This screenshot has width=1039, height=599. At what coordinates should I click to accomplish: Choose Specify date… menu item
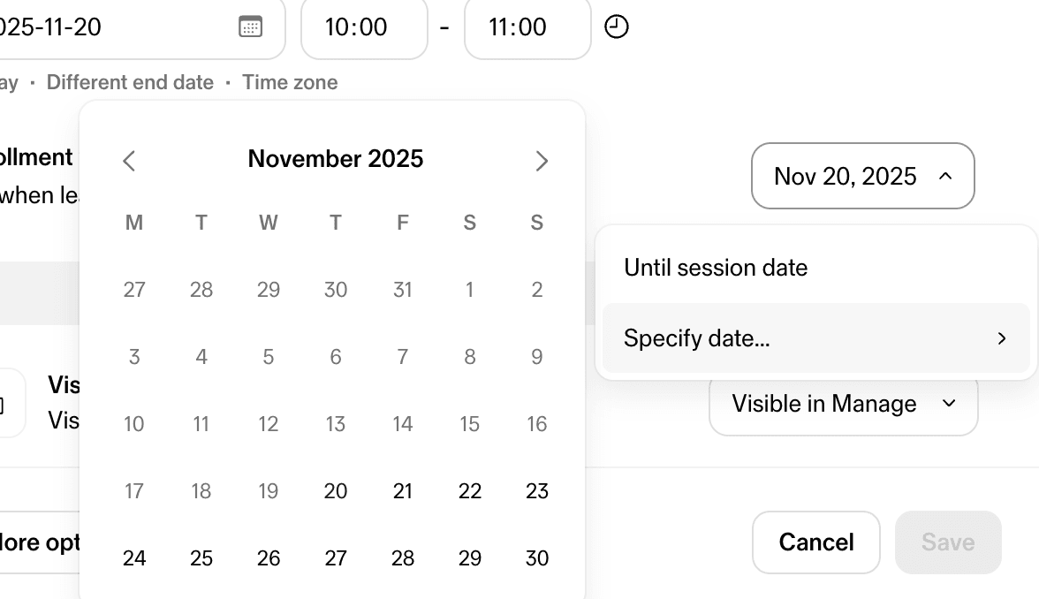tap(697, 338)
